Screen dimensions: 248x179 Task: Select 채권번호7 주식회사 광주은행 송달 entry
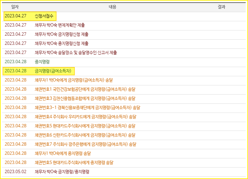point(85,144)
